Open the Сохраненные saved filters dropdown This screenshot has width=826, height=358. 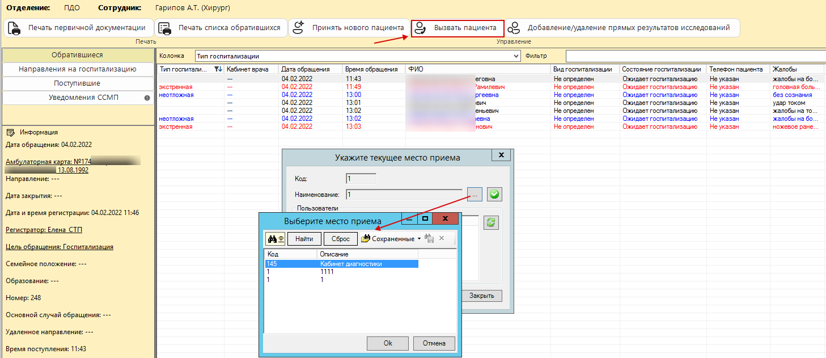pyautogui.click(x=392, y=239)
